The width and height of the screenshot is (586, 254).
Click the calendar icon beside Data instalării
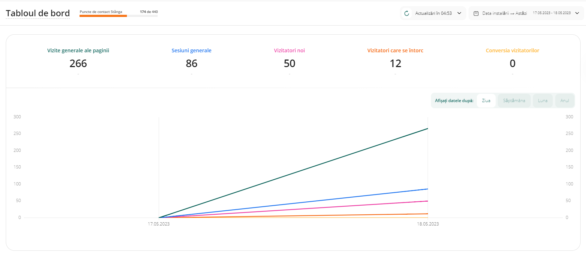click(x=476, y=13)
